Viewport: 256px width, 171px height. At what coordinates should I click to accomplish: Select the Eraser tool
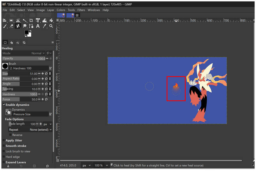pyautogui.click(x=11, y=26)
